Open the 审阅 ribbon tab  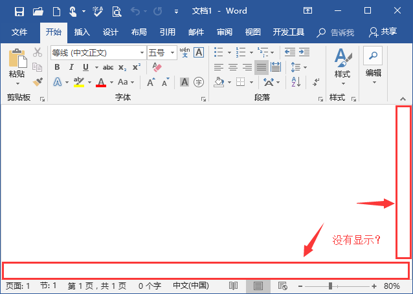(225, 32)
